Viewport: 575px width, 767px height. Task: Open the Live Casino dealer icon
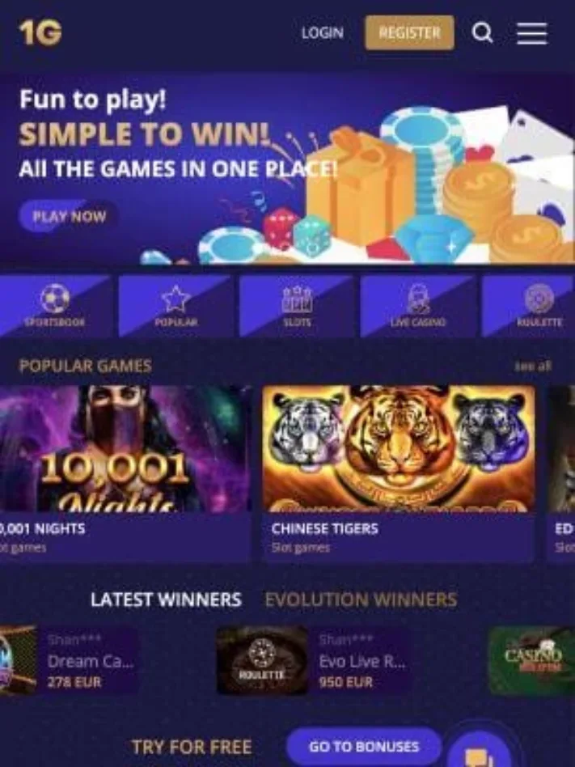point(418,299)
